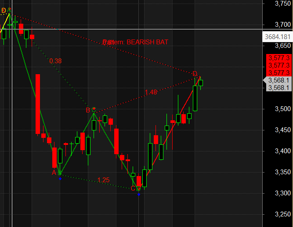Click the 3,400 price axis label
Screen dimensions: 293x227
282,151
